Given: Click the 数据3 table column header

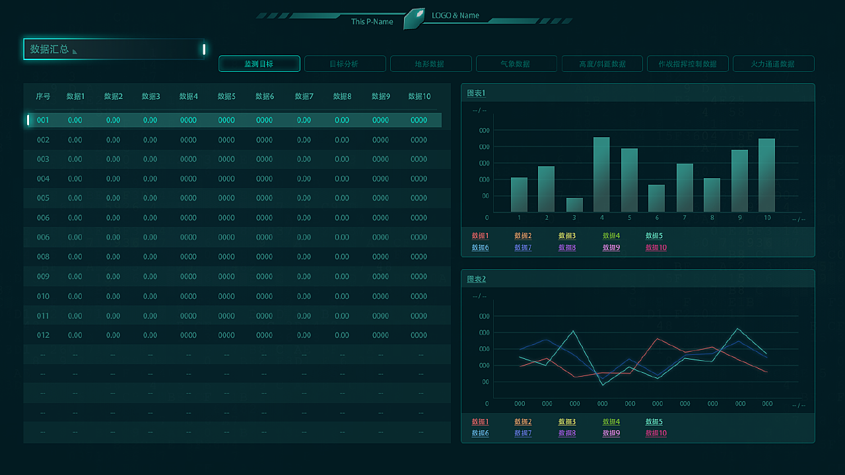Looking at the screenshot, I should coord(151,96).
